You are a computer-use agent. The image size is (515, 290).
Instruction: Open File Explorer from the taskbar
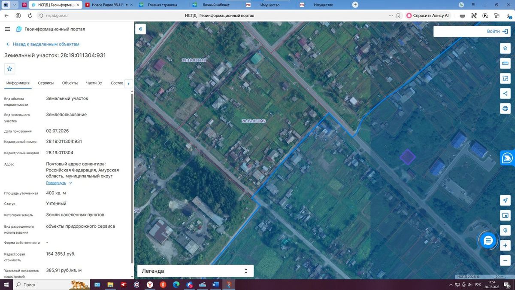(x=110, y=284)
